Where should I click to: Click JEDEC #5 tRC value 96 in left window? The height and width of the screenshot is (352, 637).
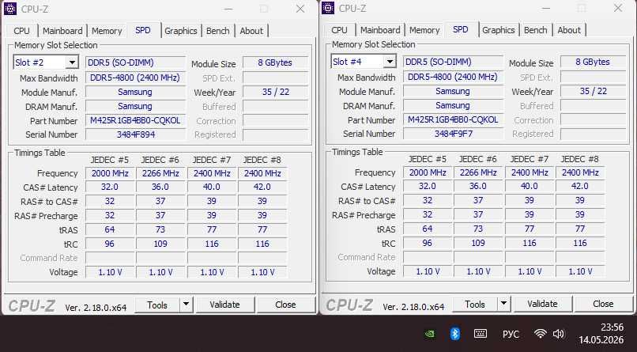point(110,244)
